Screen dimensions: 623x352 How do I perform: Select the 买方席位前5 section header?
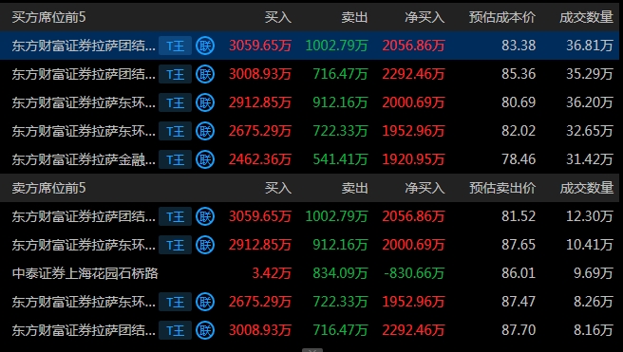tap(48, 17)
